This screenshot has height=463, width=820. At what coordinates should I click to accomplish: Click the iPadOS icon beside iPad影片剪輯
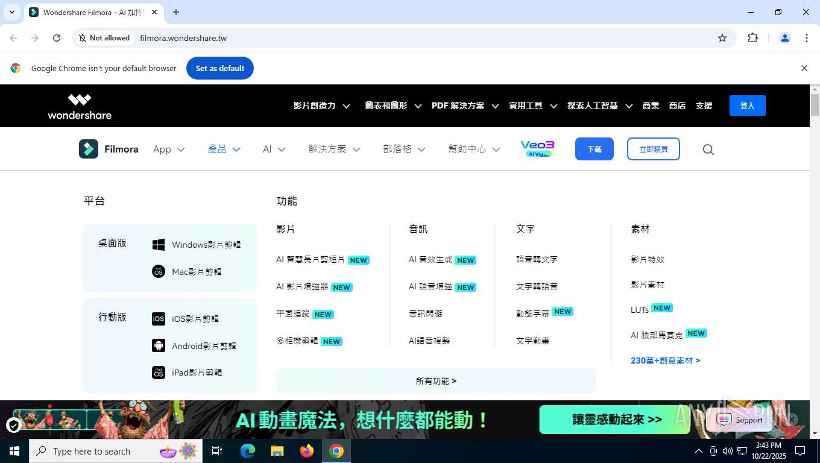coord(159,373)
